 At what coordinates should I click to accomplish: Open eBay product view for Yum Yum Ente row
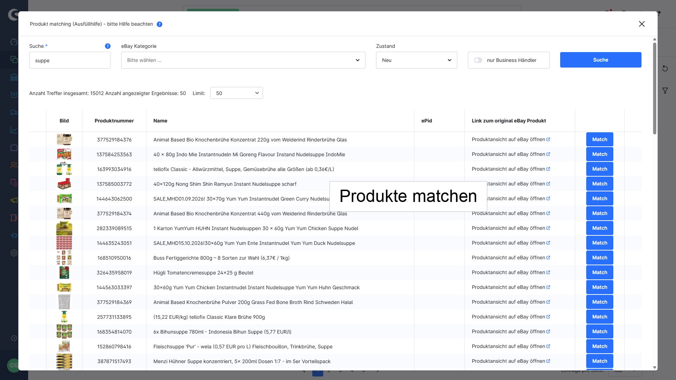click(x=511, y=243)
